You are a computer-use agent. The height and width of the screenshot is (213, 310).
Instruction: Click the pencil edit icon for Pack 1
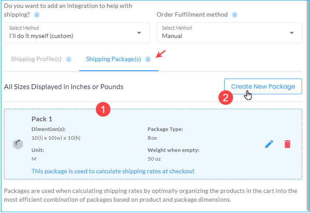coord(269,144)
